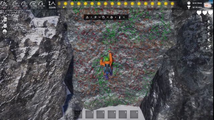Screen dimensions: 214x120
Task: Click the warning triangle in center status bar
Action: click(x=87, y=17)
